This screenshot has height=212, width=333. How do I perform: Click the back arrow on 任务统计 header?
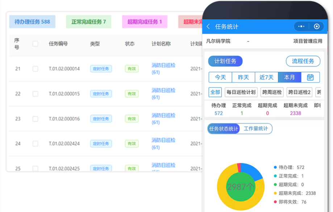[x=208, y=26]
